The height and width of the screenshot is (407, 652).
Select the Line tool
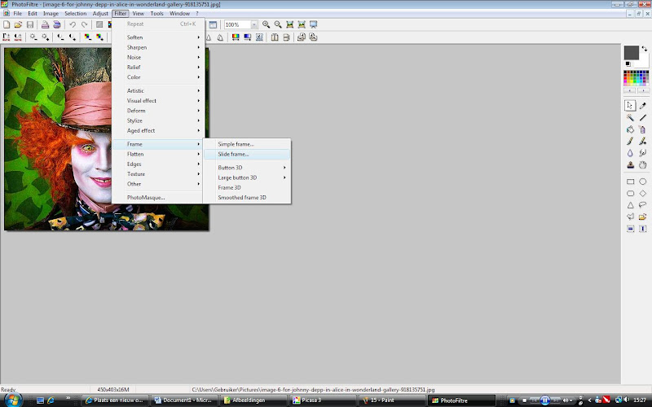[x=642, y=117]
